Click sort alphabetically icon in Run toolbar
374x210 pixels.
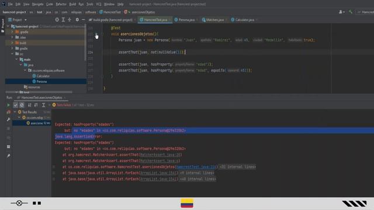pyautogui.click(x=30, y=105)
